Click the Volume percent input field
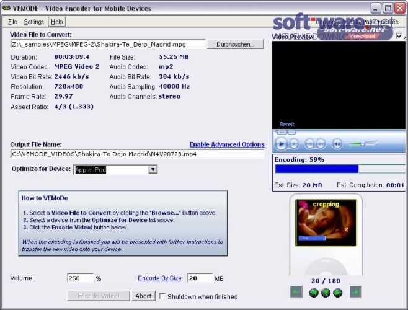The width and height of the screenshot is (408, 310). 80,278
